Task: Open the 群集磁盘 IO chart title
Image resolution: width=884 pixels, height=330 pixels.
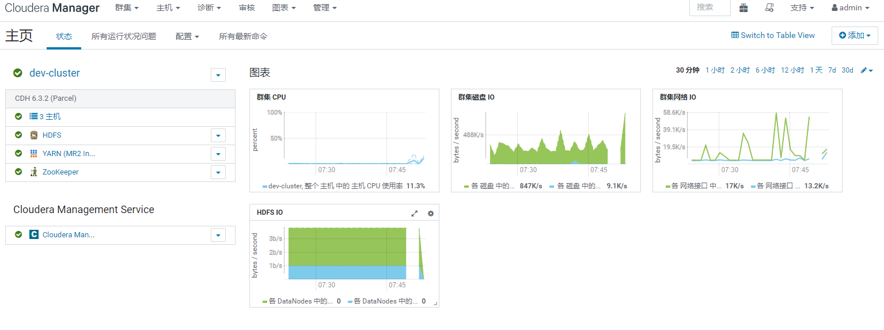Action: pyautogui.click(x=476, y=97)
